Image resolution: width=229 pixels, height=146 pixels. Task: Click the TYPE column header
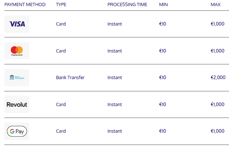point(61,5)
